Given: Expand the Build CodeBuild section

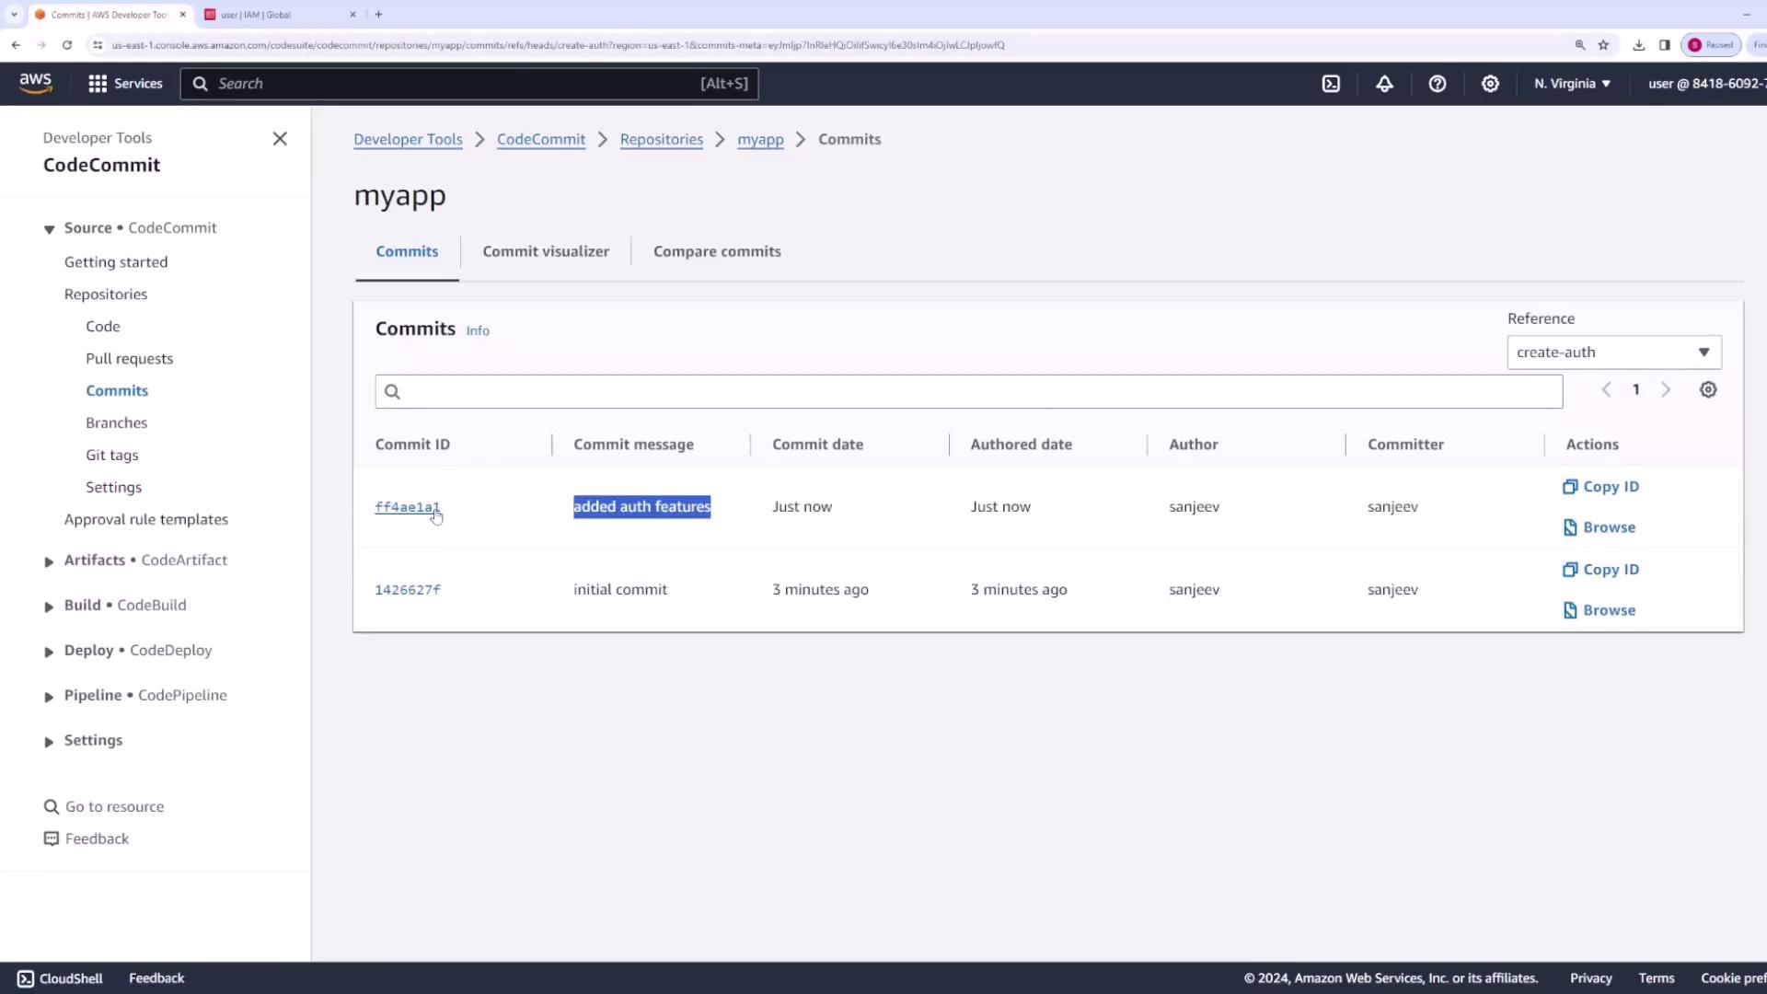Looking at the screenshot, I should click(x=49, y=607).
